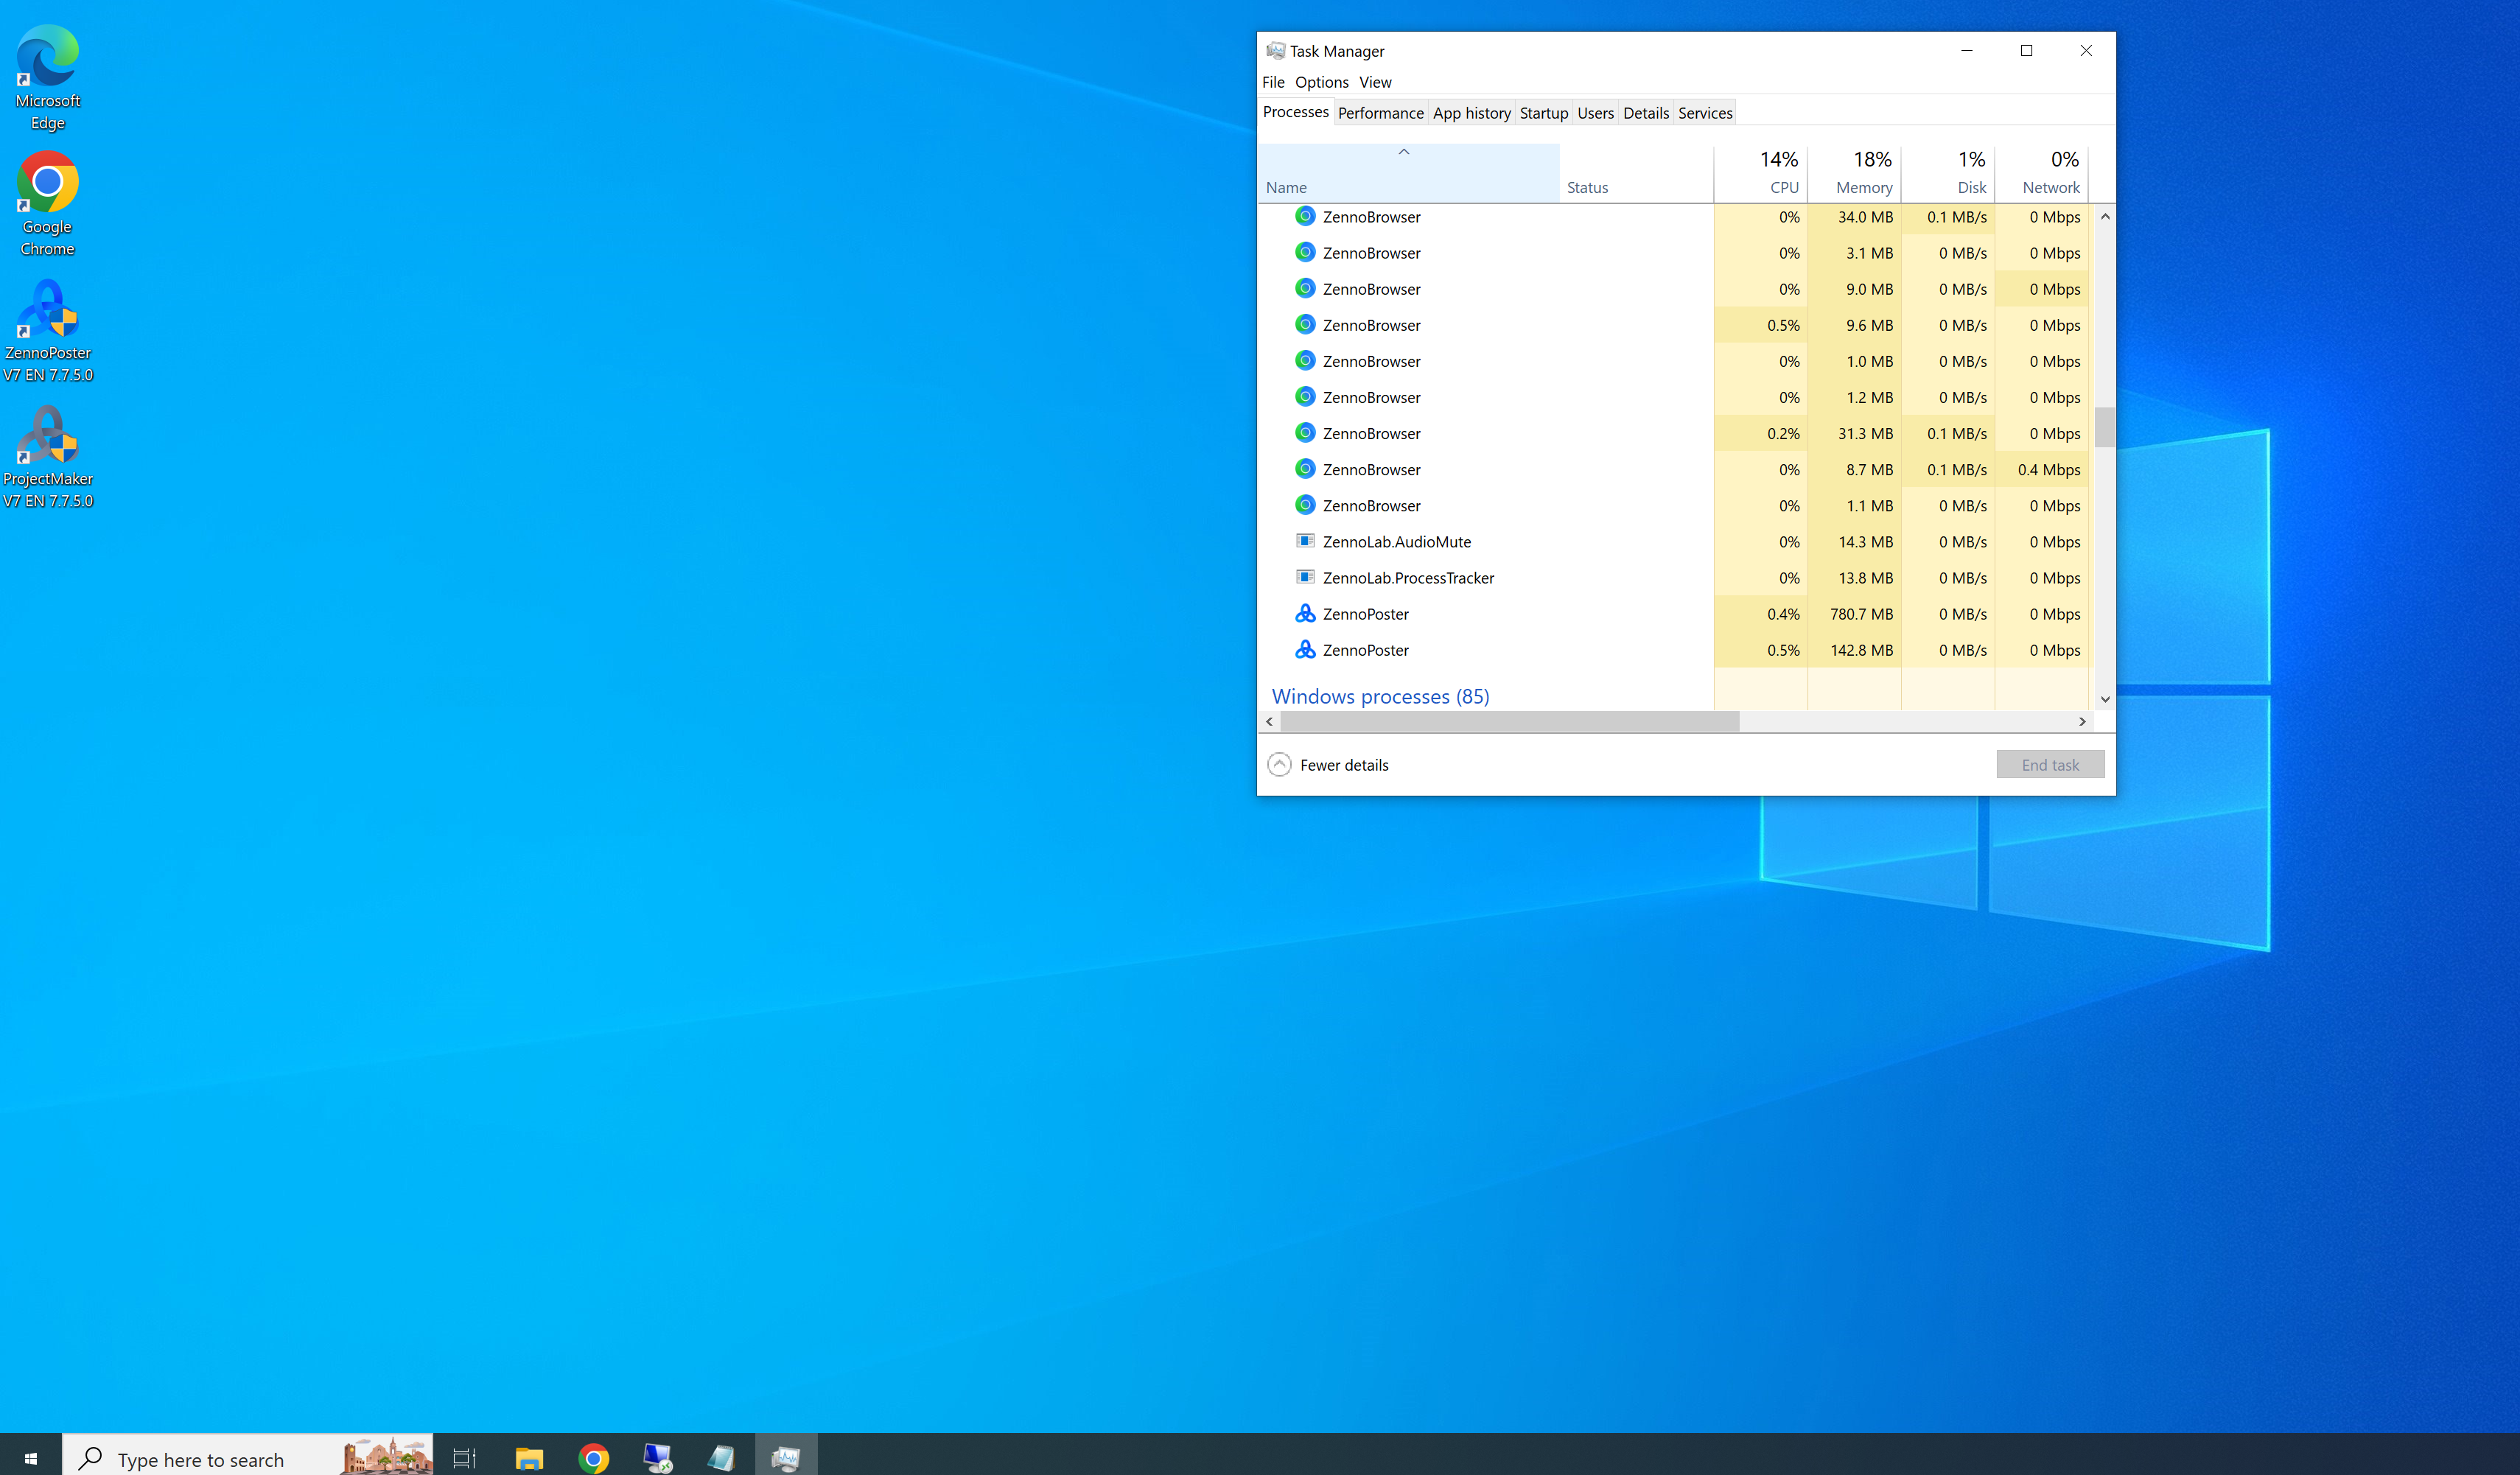Click the ZennoBrowser icon in the 1.1 MB row
This screenshot has width=2520, height=1475.
[x=1305, y=504]
